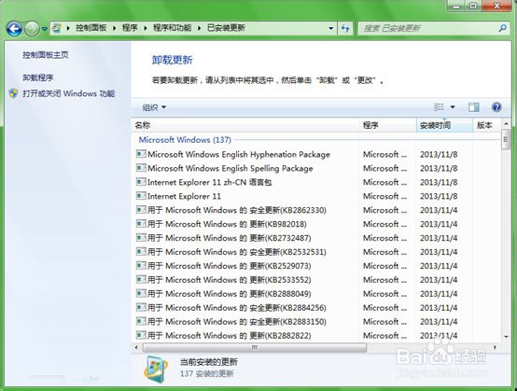The image size is (517, 391).
Task: Open the recent pages dropdown arrow
Action: (x=45, y=29)
